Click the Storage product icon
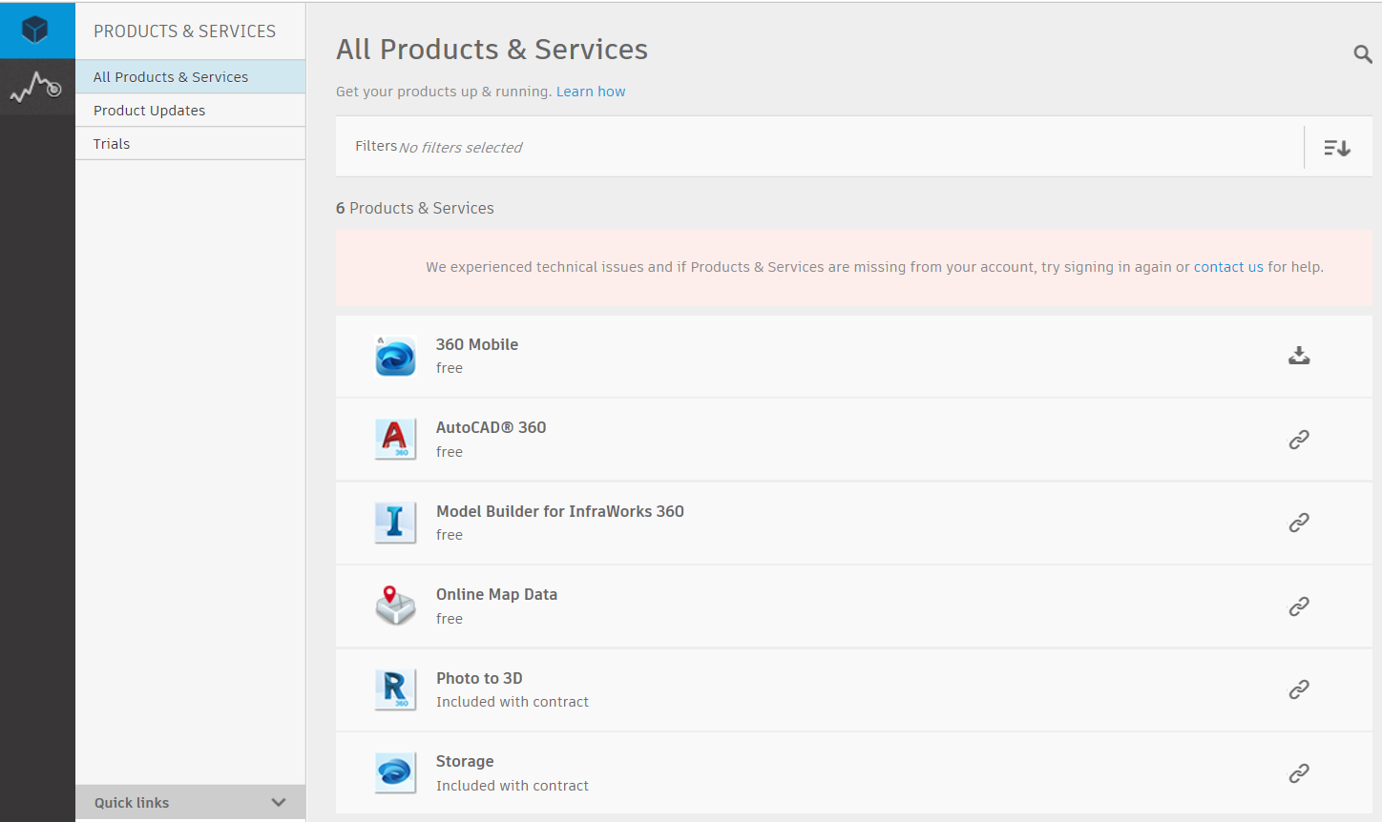The image size is (1382, 822). pyautogui.click(x=395, y=772)
